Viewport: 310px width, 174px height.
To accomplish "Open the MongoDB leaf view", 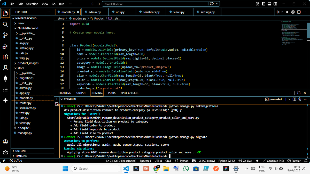I will click(5, 79).
